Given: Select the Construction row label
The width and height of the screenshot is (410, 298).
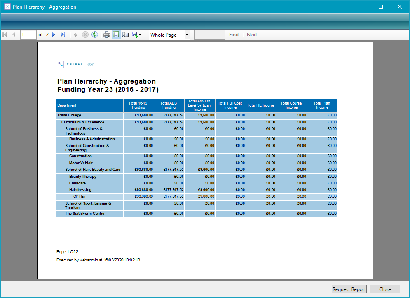Looking at the screenshot, I should tap(80, 156).
